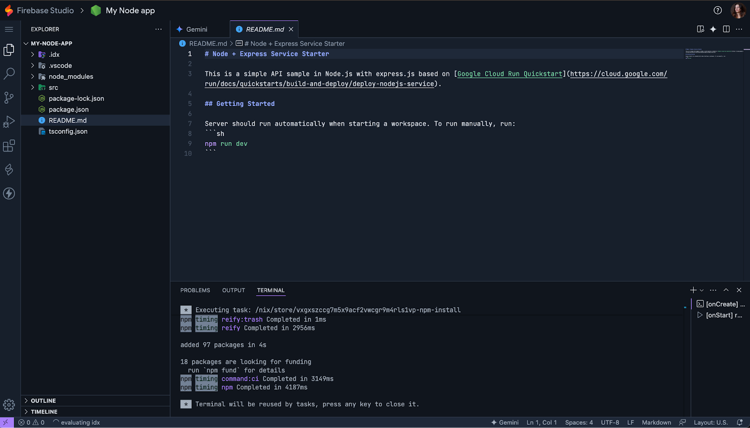
Task: Click the feedback icon in status bar
Action: pyautogui.click(x=682, y=422)
